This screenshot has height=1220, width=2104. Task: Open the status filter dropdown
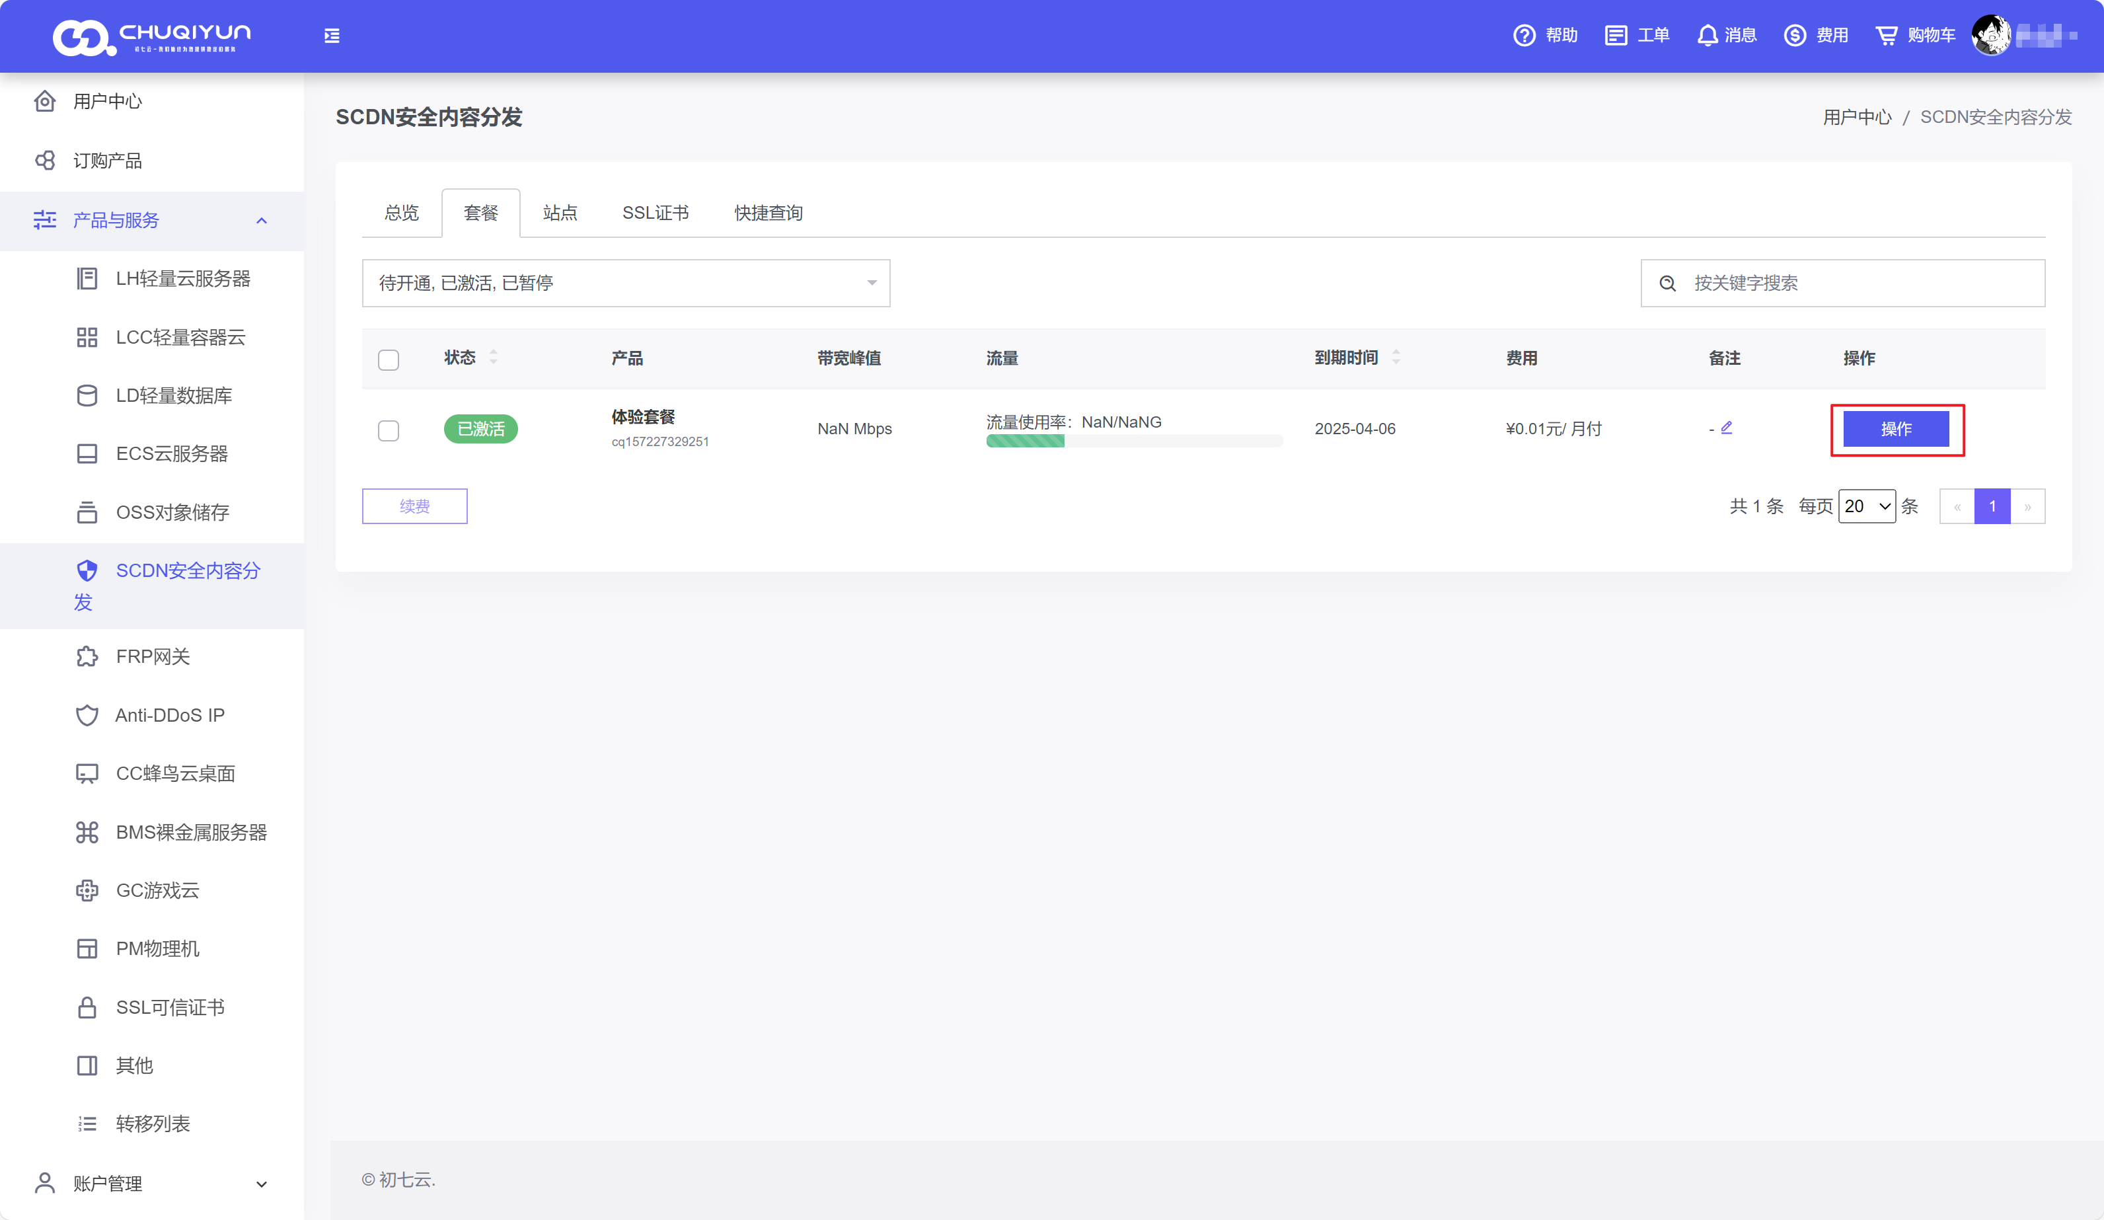click(x=625, y=283)
